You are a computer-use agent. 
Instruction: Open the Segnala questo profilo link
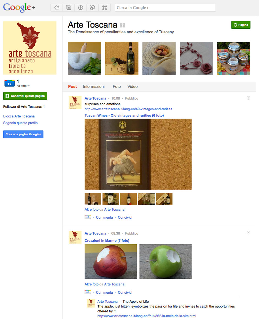pyautogui.click(x=20, y=123)
